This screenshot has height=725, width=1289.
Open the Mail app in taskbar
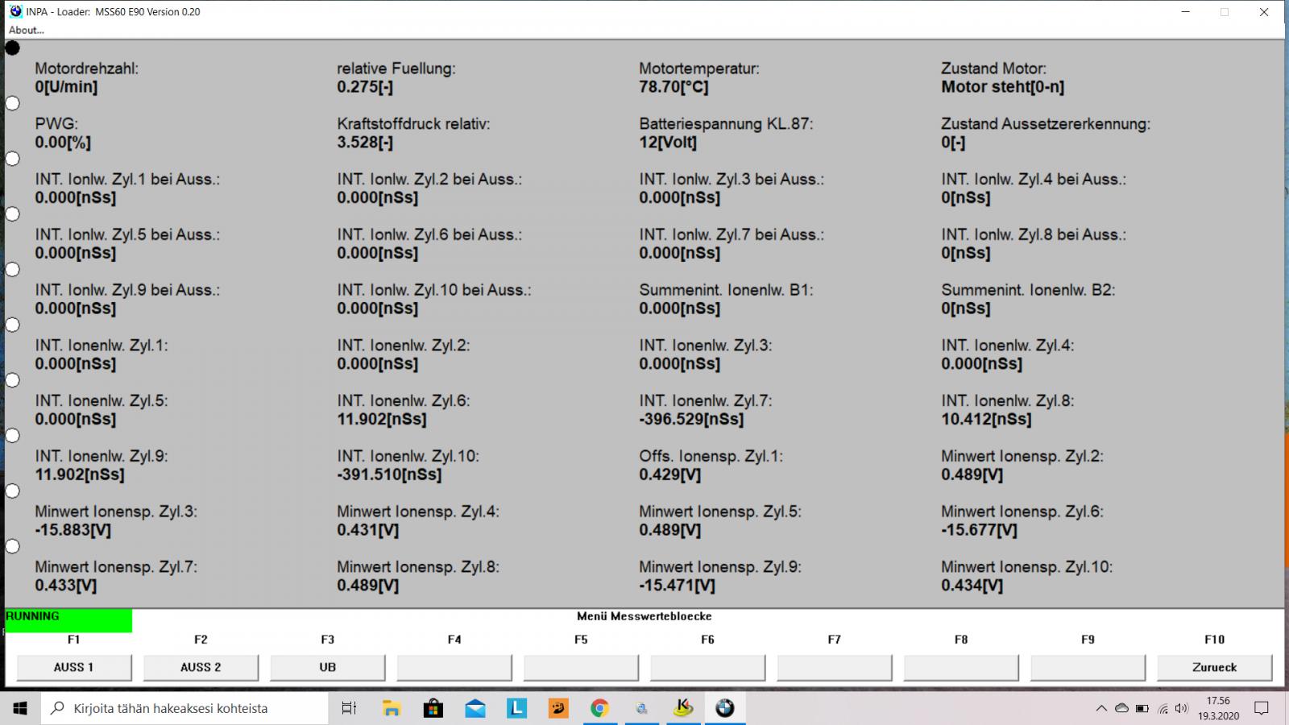click(x=475, y=708)
